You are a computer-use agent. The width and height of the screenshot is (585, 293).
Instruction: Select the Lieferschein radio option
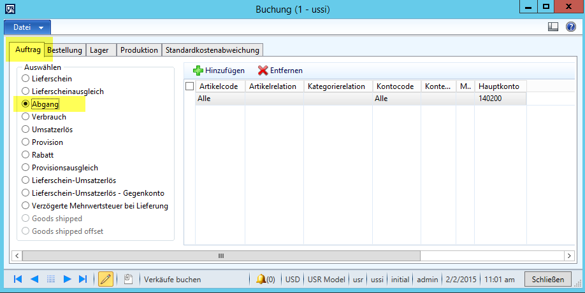[x=26, y=79]
